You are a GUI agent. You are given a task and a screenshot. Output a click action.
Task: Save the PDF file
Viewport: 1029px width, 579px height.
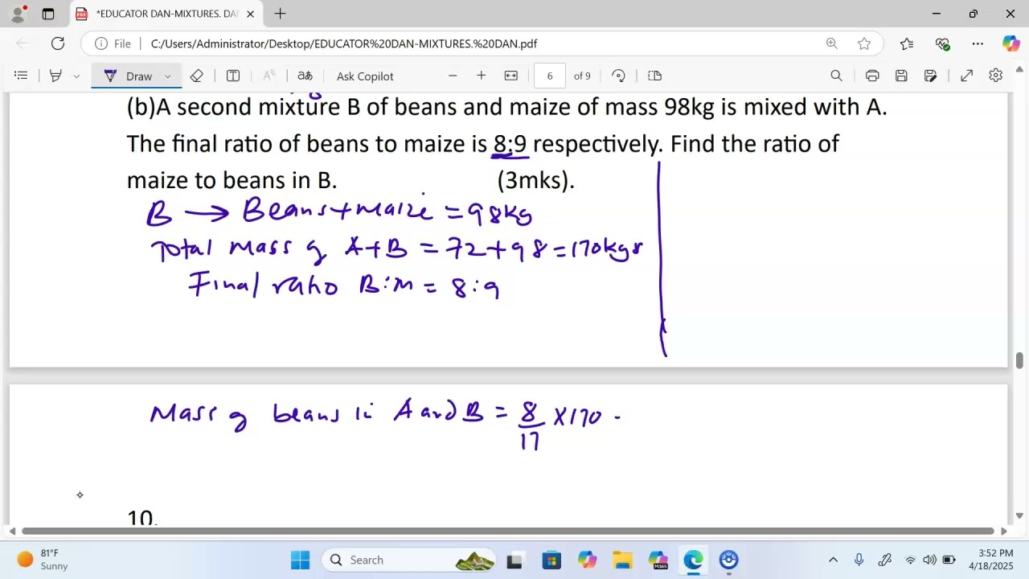pos(901,76)
